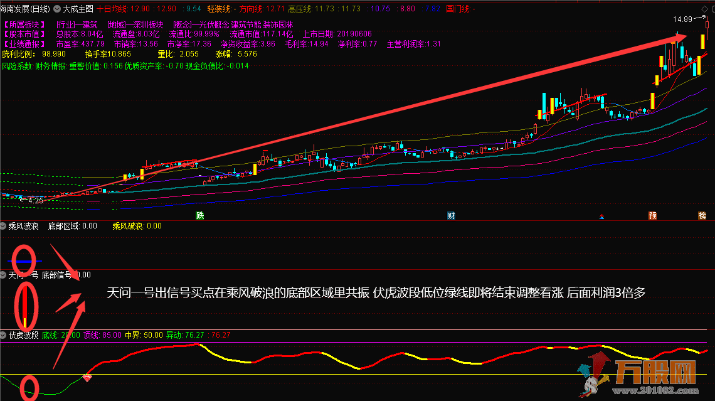Click 市盈率:437.79 value
Screen dimensions: 715x401
(80, 45)
